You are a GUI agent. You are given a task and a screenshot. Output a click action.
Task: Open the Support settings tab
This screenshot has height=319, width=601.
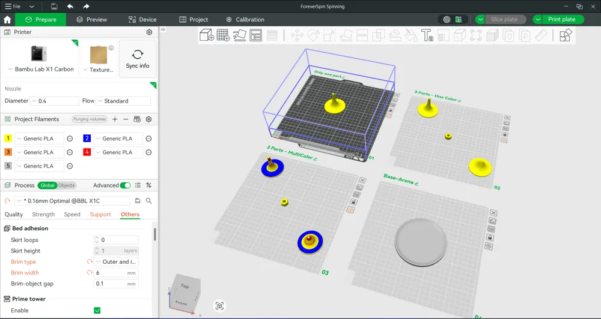100,215
